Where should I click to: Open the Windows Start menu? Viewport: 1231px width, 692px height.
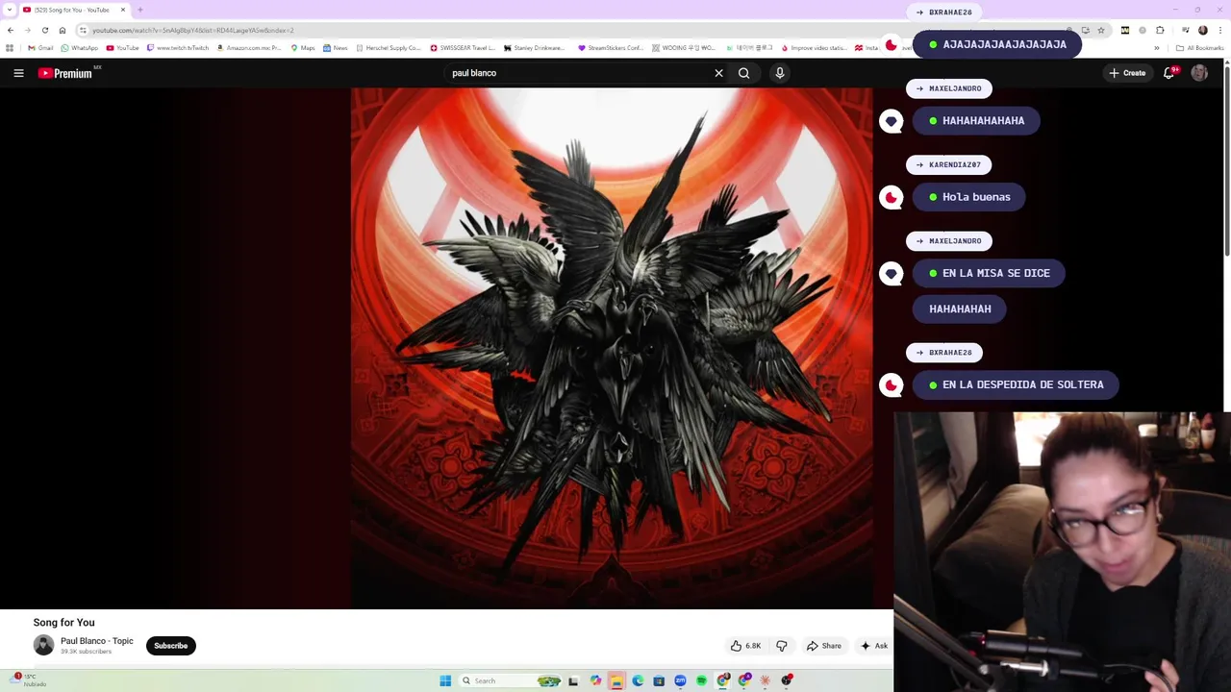point(445,680)
